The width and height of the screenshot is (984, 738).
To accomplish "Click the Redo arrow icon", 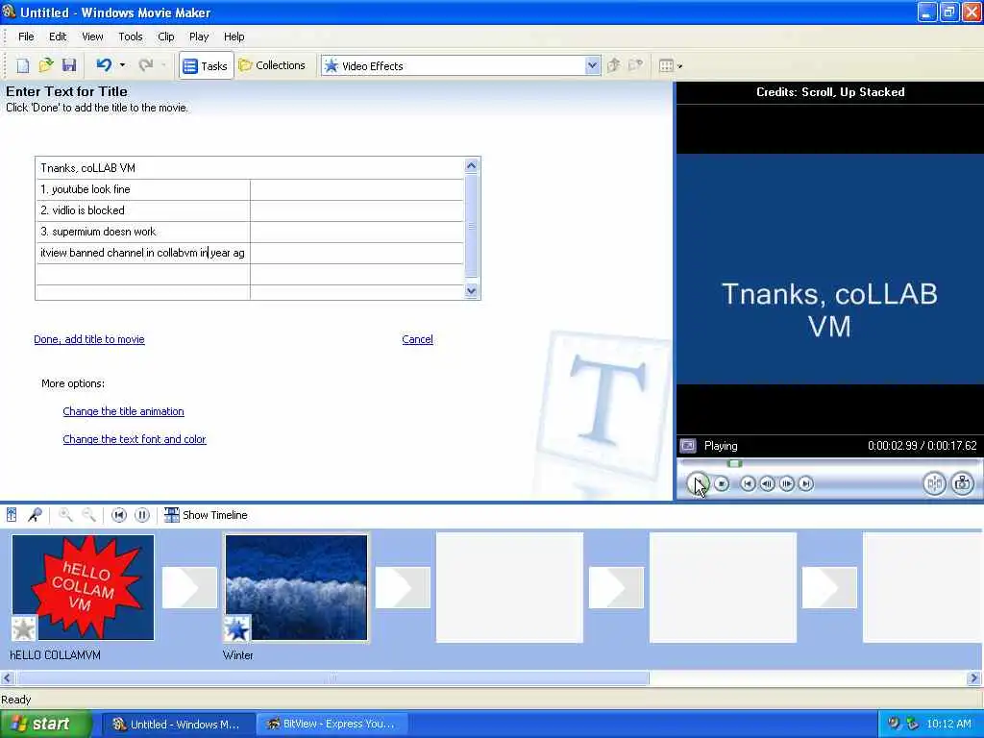I will click(146, 65).
